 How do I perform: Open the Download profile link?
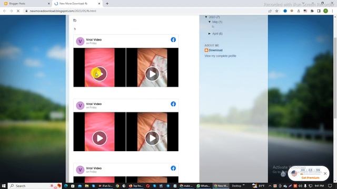pos(215,50)
